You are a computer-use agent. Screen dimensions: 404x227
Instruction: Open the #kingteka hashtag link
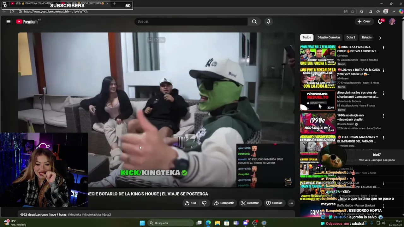tap(74, 215)
